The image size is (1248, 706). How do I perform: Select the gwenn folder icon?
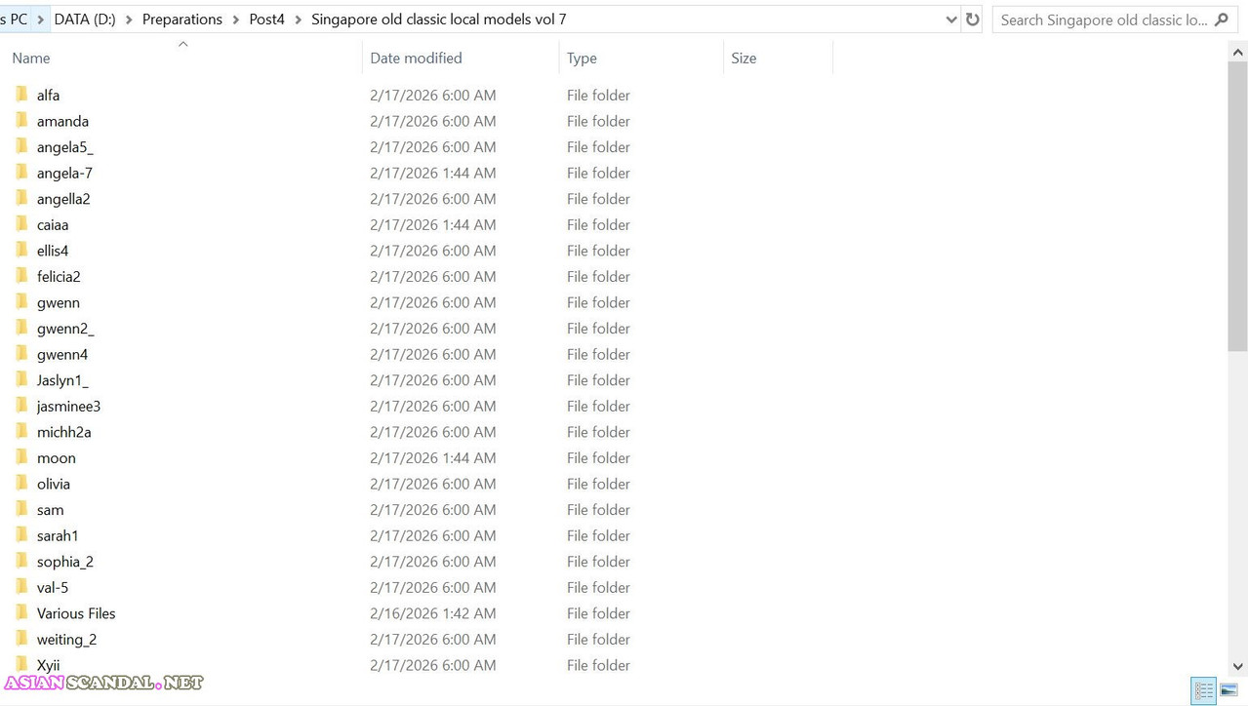pyautogui.click(x=21, y=302)
